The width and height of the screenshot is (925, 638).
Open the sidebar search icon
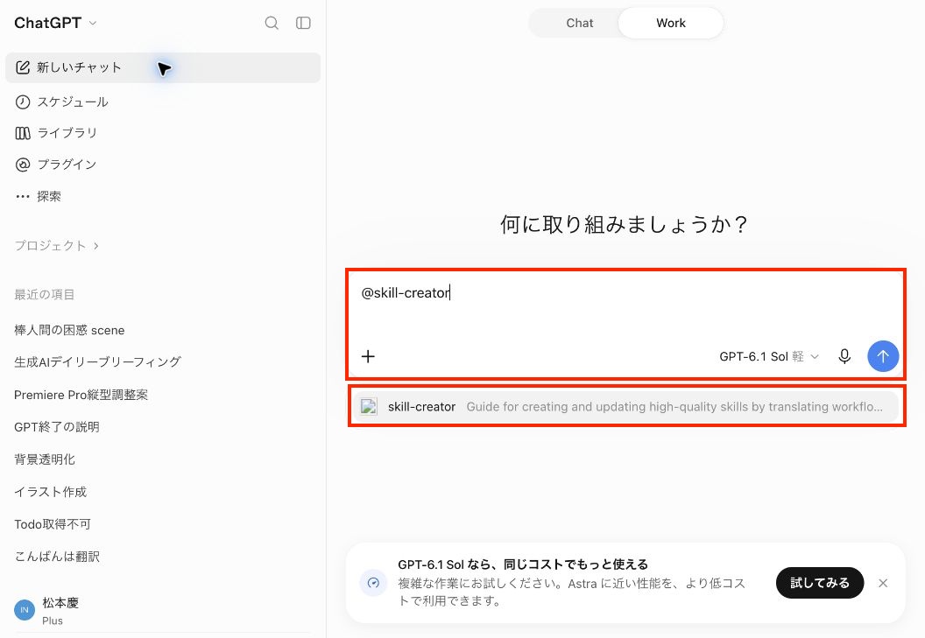point(272,23)
